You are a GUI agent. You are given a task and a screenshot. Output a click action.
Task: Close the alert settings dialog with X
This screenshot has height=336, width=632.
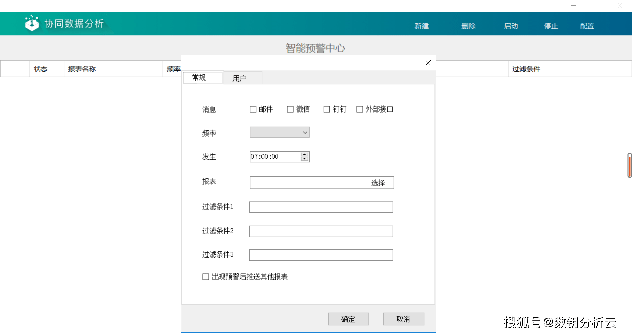428,63
